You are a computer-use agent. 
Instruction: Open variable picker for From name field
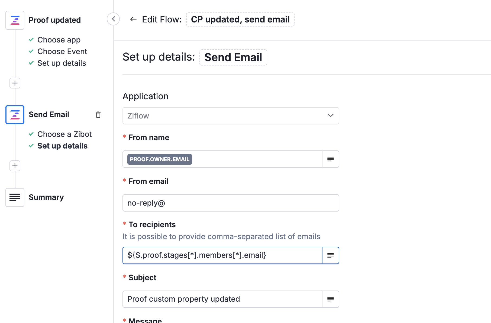click(330, 159)
